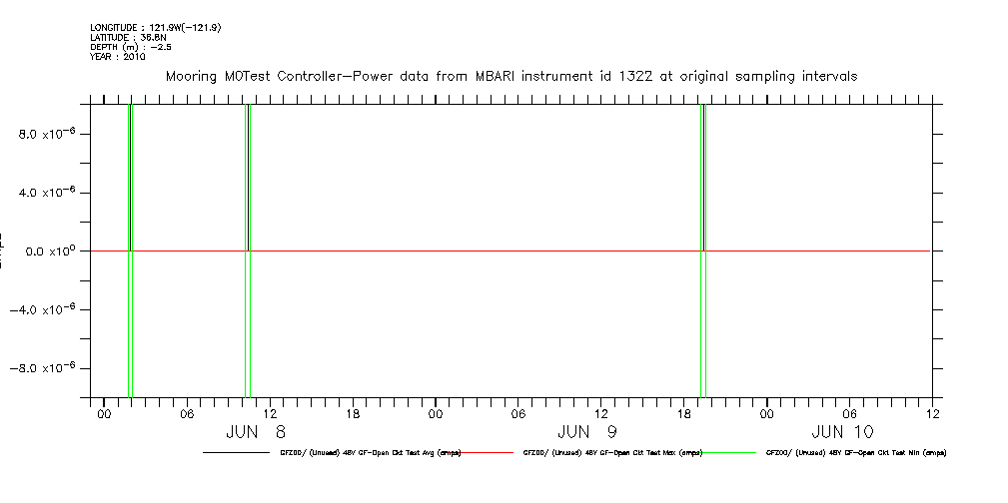
Task: Click the 8.0 x10^-6 y-axis label
Action: click(x=49, y=133)
